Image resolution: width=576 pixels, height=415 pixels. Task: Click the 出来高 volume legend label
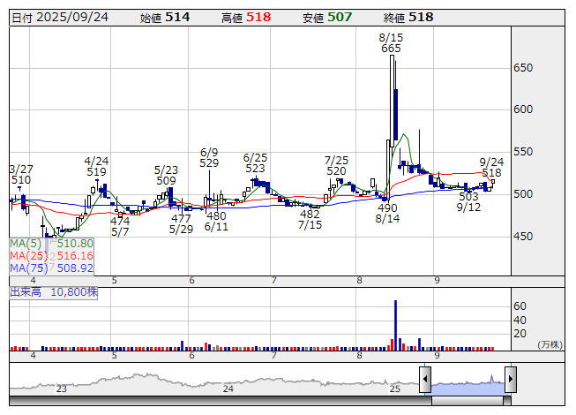[x=53, y=291]
